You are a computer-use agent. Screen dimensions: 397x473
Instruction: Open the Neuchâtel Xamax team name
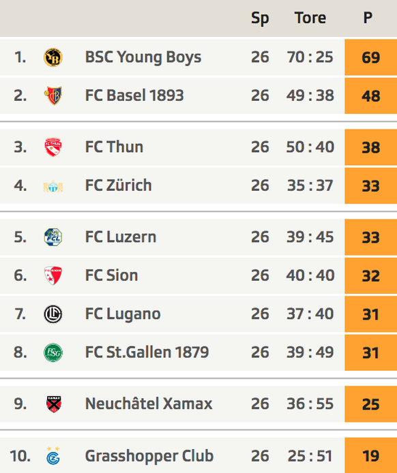149,403
